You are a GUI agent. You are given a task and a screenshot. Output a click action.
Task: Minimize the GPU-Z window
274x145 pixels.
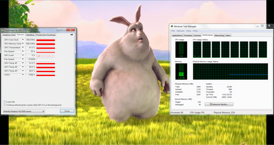coord(59,30)
